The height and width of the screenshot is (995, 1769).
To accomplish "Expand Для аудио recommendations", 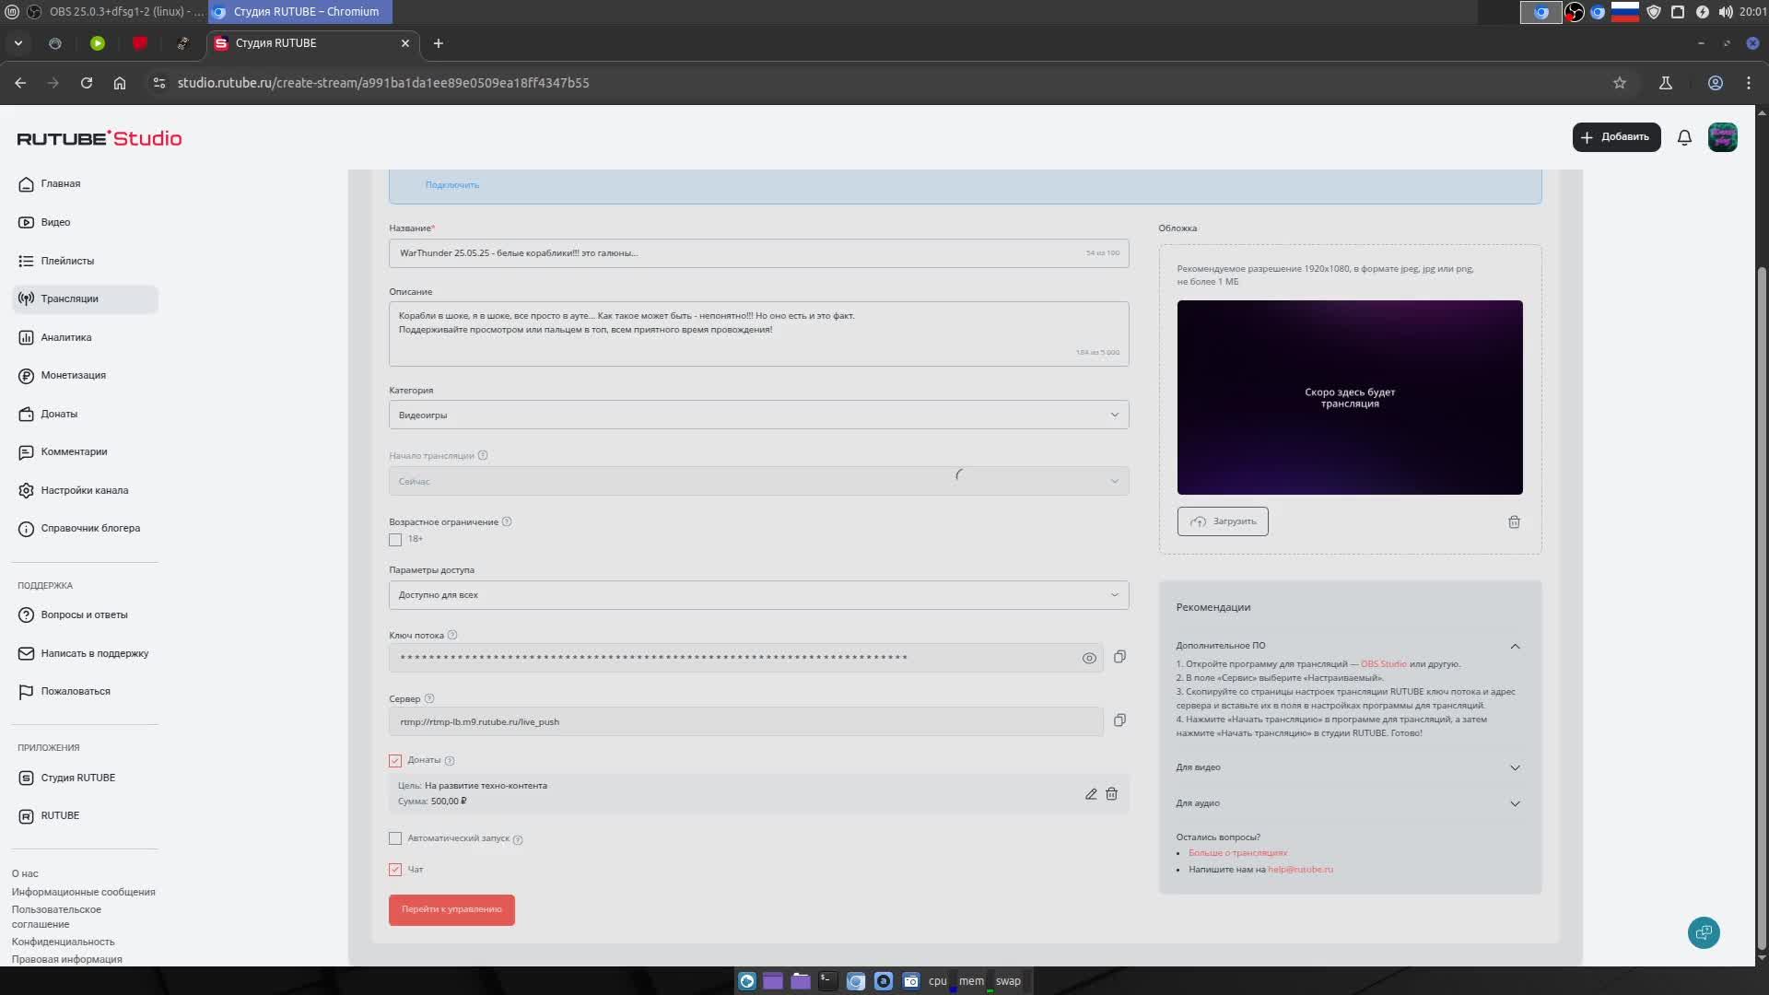I will [1515, 803].
